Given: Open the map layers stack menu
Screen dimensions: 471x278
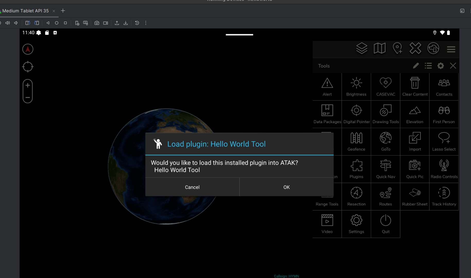Looking at the screenshot, I should click(362, 48).
